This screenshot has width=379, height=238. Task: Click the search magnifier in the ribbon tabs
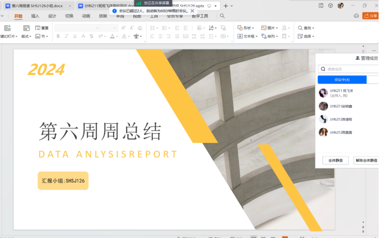[222, 16]
